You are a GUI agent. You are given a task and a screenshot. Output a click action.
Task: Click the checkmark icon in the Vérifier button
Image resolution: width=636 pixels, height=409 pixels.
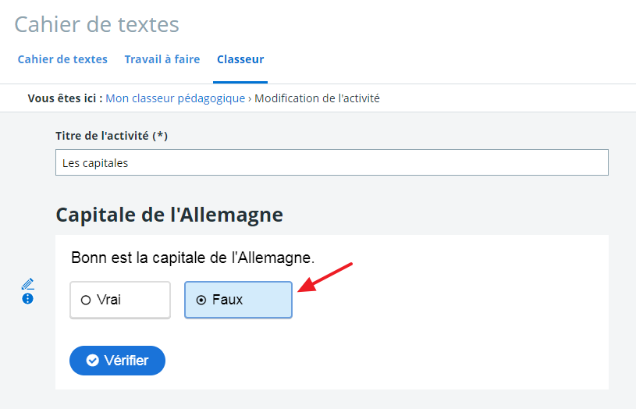pyautogui.click(x=93, y=361)
